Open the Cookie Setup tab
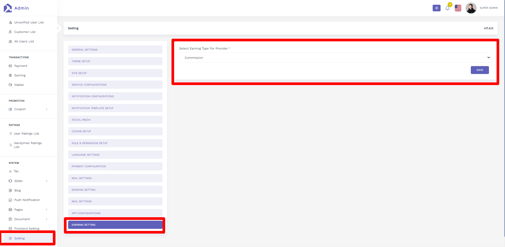Screen dimensions: 505x247 coord(115,131)
